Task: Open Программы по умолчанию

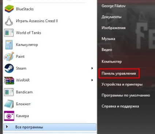Action: point(126,95)
